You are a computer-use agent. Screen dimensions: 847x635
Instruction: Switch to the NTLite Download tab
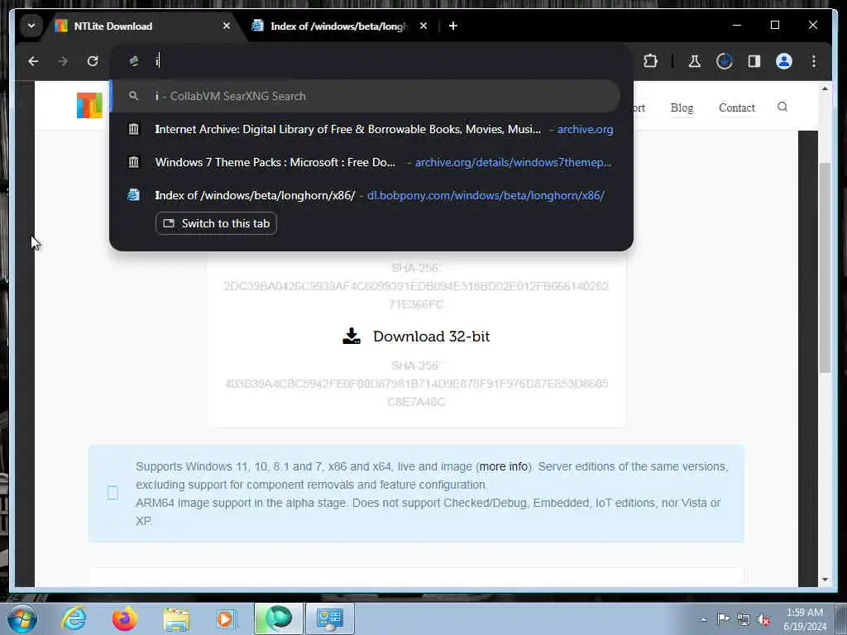[141, 26]
